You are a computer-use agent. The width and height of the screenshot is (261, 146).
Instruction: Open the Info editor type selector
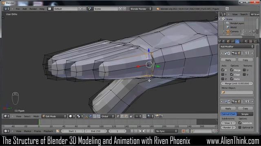click(7, 9)
